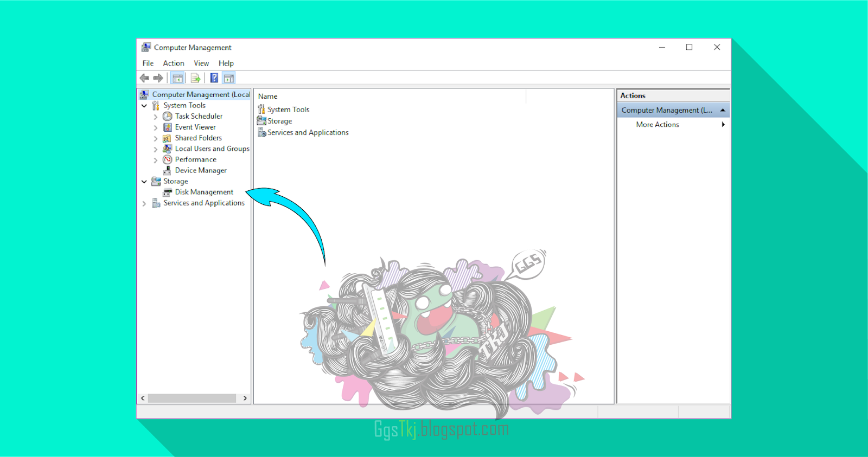The image size is (868, 457).
Task: Toggle Show/Hide Action Pane toolbar icon
Action: (229, 78)
